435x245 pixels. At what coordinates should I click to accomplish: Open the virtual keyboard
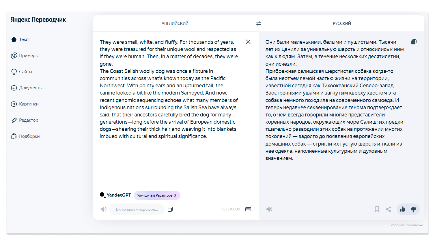(x=248, y=209)
